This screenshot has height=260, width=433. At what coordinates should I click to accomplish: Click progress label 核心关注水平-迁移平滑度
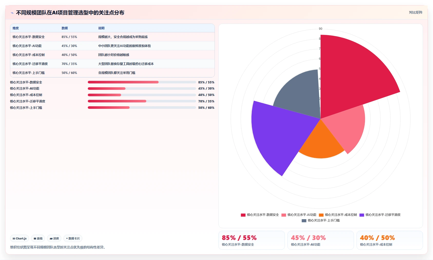pos(27,101)
